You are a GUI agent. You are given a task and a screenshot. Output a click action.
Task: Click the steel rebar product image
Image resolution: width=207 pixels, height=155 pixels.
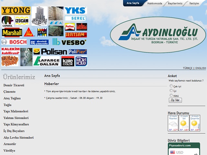click(x=56, y=31)
